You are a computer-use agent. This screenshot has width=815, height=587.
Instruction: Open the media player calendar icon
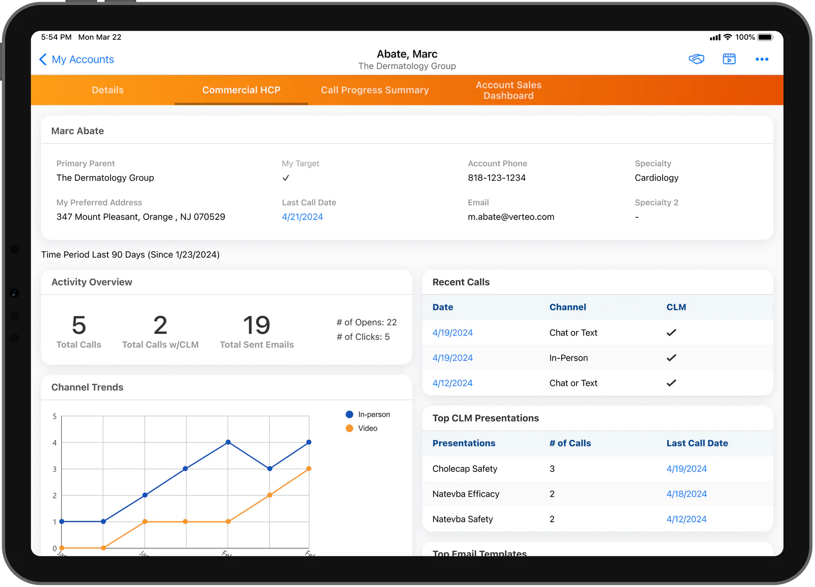pyautogui.click(x=729, y=59)
